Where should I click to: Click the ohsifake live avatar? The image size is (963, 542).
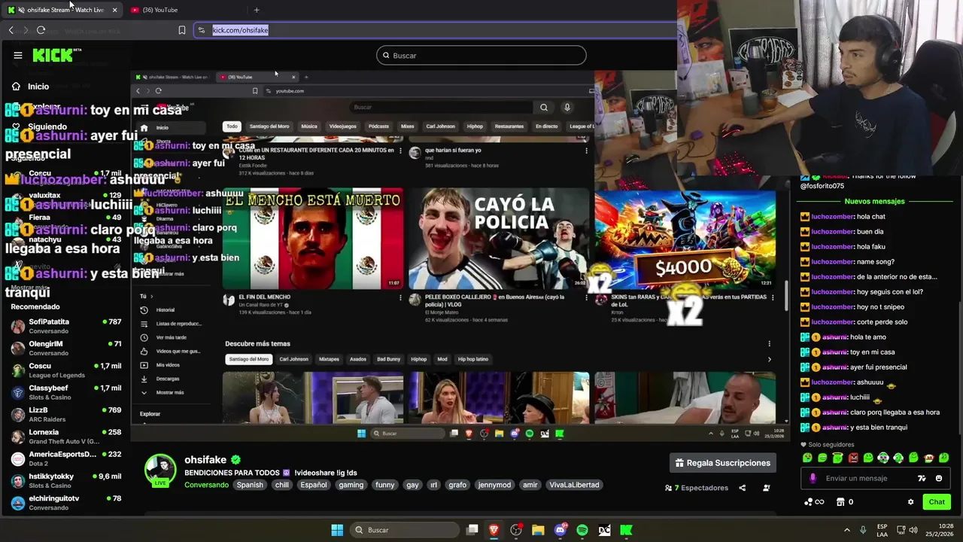160,471
